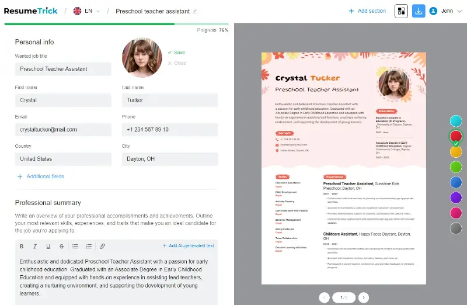
Task: Download the resume with the blue button
Action: coord(419,11)
